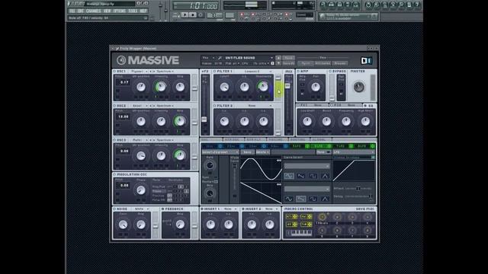Click the OSC2 Amp knob
The width and height of the screenshot is (488, 274).
[180, 122]
